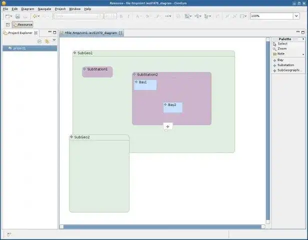This screenshot has width=308, height=240.
Task: Open the Diagram menu
Action: [x=27, y=9]
